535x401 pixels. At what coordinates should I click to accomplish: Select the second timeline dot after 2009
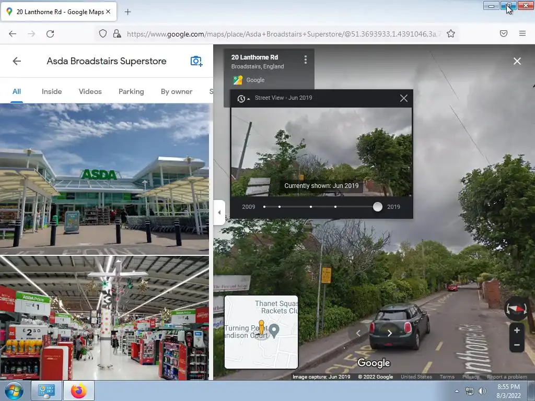(x=280, y=207)
